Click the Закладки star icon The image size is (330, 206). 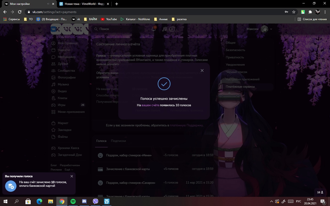click(53, 130)
